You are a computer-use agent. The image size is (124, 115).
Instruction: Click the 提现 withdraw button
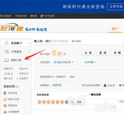(103, 53)
